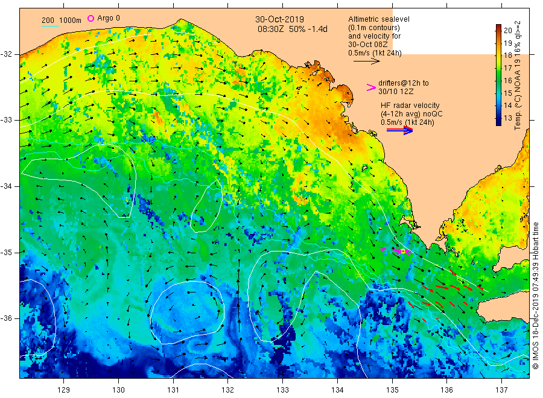Click longitude axis label 129
Screen dimensions: 543x398
pyautogui.click(x=64, y=390)
